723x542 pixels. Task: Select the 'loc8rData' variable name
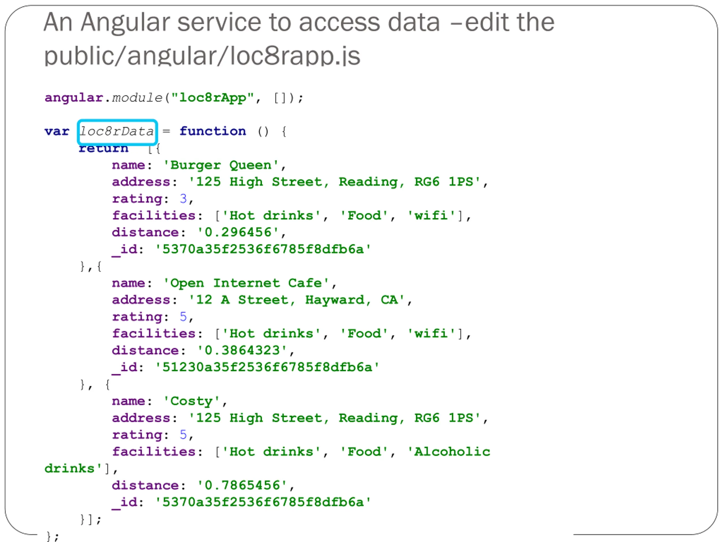pos(117,132)
